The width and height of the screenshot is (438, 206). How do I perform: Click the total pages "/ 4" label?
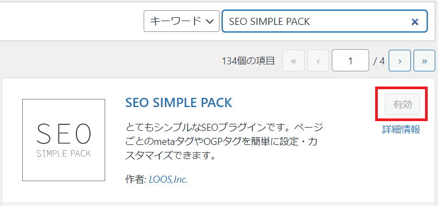(x=379, y=61)
